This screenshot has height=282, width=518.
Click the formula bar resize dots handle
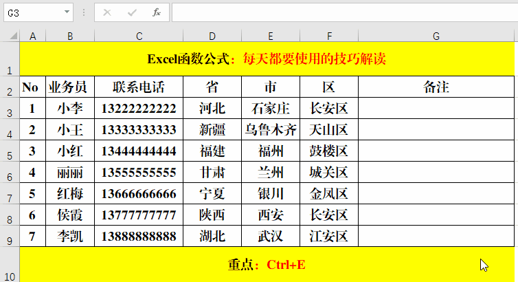[84, 12]
